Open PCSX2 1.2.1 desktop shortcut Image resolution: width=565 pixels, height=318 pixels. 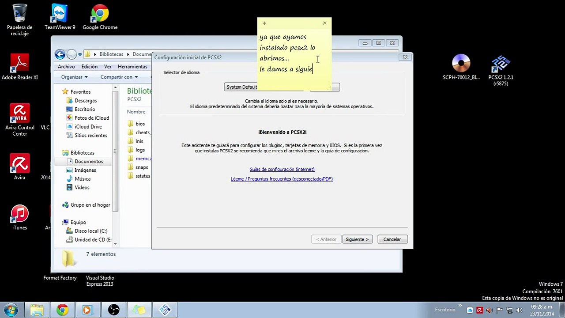coord(501,70)
